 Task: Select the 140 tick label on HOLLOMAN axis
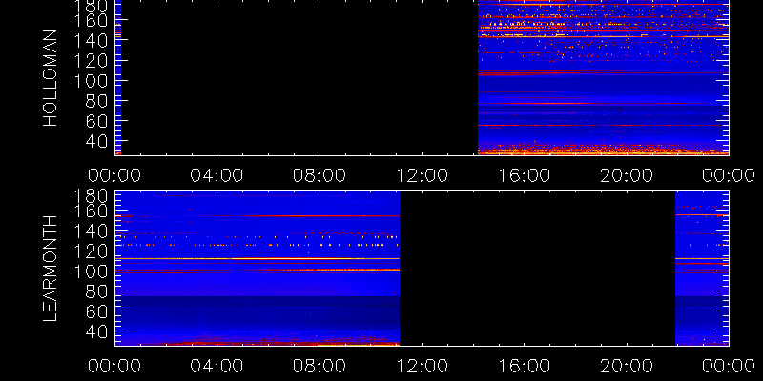[92, 40]
